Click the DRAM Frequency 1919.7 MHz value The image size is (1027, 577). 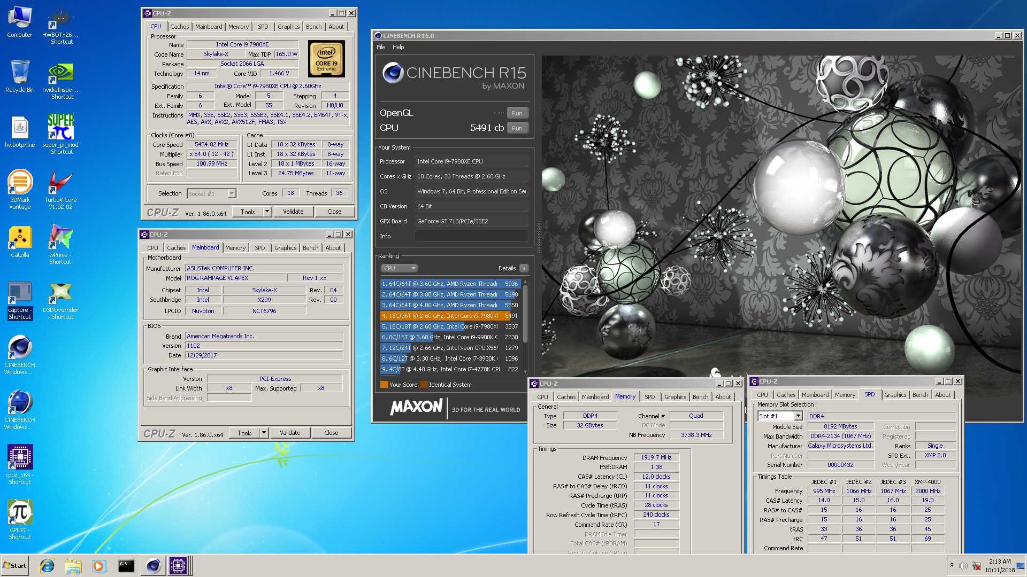(656, 458)
